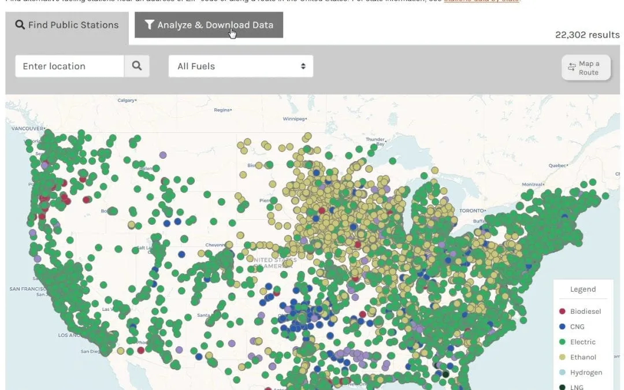Click the search magnifier icon beside the location field

tap(137, 66)
